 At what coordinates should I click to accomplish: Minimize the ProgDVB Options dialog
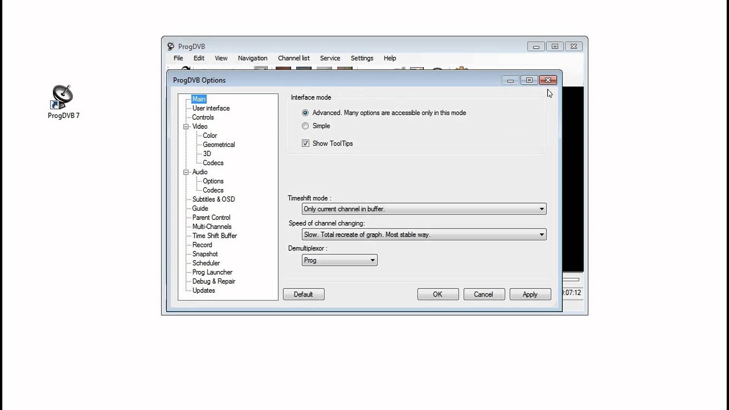click(510, 80)
